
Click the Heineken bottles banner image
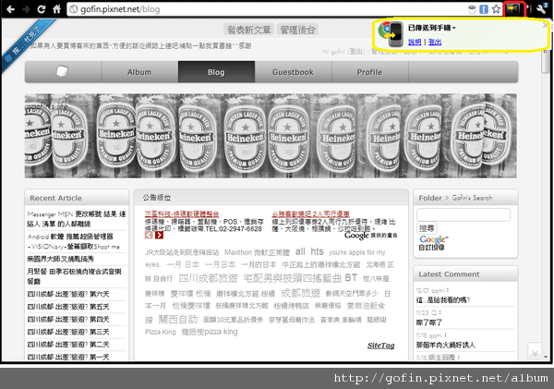[271, 136]
